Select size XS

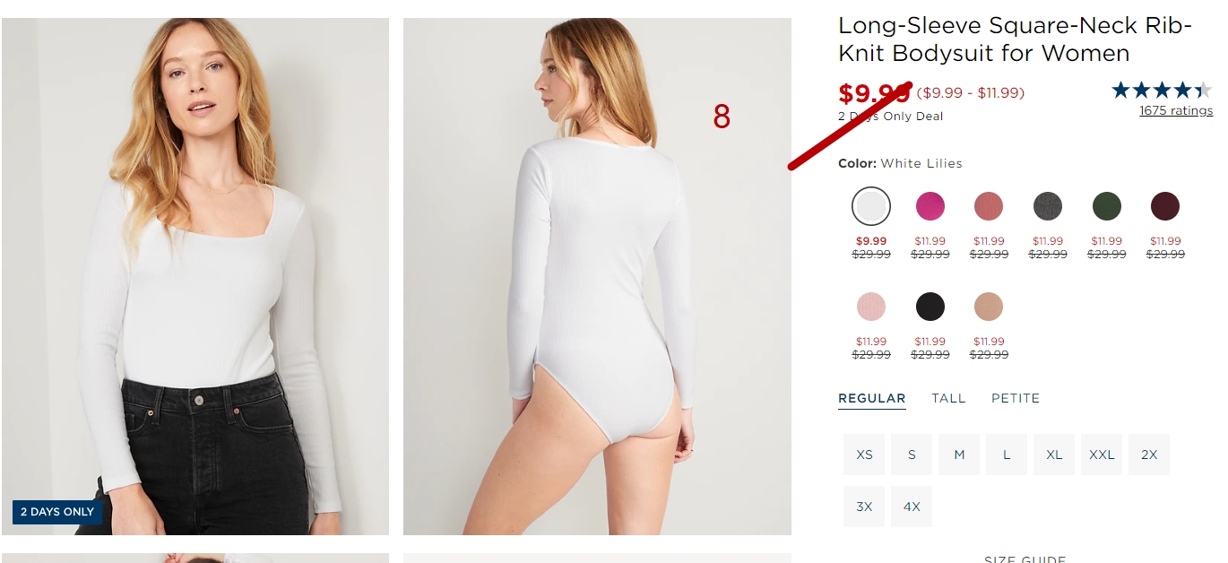coord(864,455)
